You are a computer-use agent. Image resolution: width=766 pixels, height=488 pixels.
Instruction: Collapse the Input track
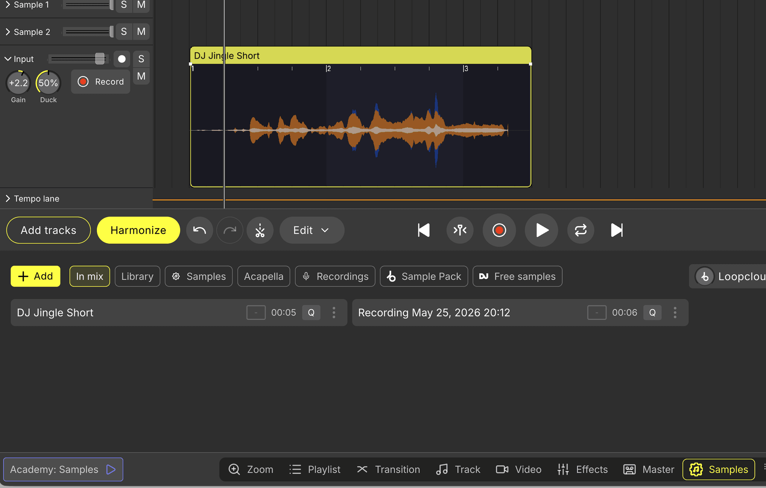click(8, 59)
